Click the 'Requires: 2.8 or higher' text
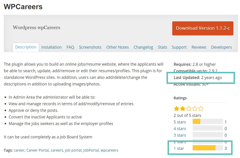 pyautogui.click(x=195, y=64)
